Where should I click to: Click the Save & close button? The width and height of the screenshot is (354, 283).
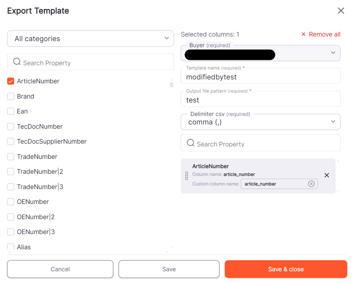tap(285, 269)
